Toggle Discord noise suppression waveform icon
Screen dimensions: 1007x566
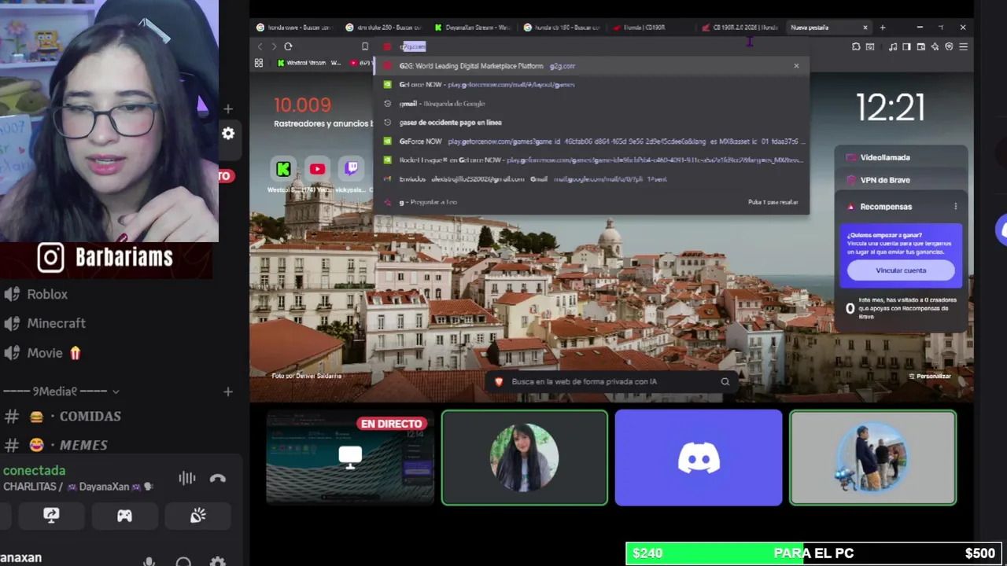tap(187, 478)
